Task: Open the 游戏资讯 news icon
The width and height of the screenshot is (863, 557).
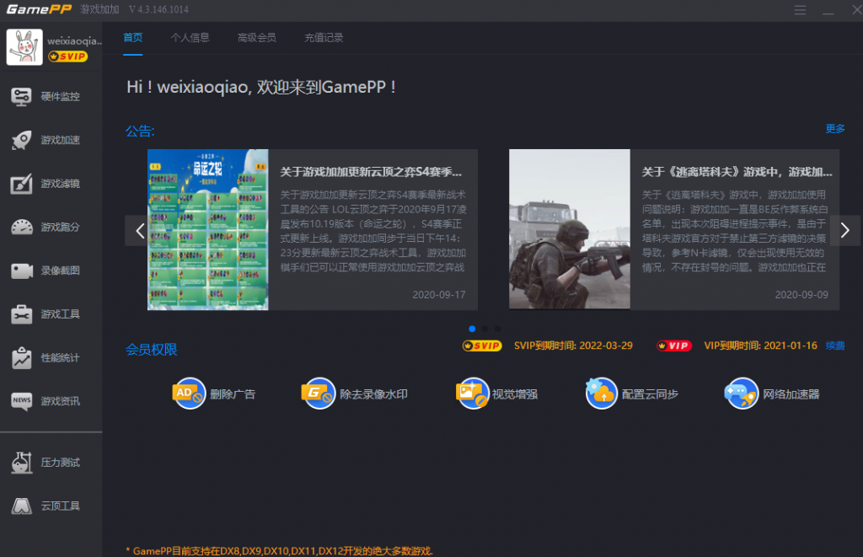Action: [21, 401]
